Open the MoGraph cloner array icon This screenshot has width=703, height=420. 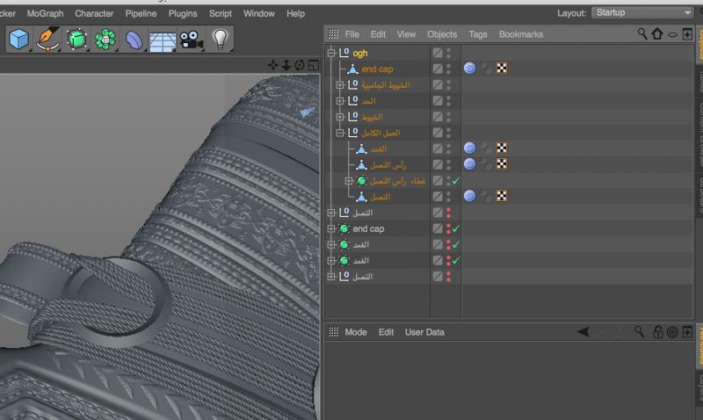pyautogui.click(x=106, y=39)
